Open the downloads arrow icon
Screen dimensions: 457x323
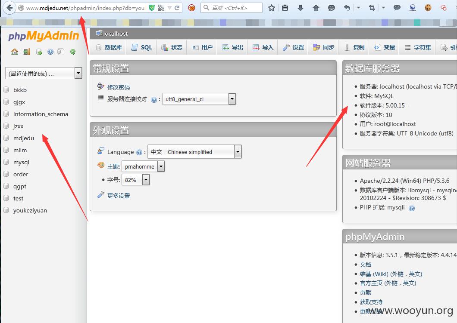[x=300, y=8]
